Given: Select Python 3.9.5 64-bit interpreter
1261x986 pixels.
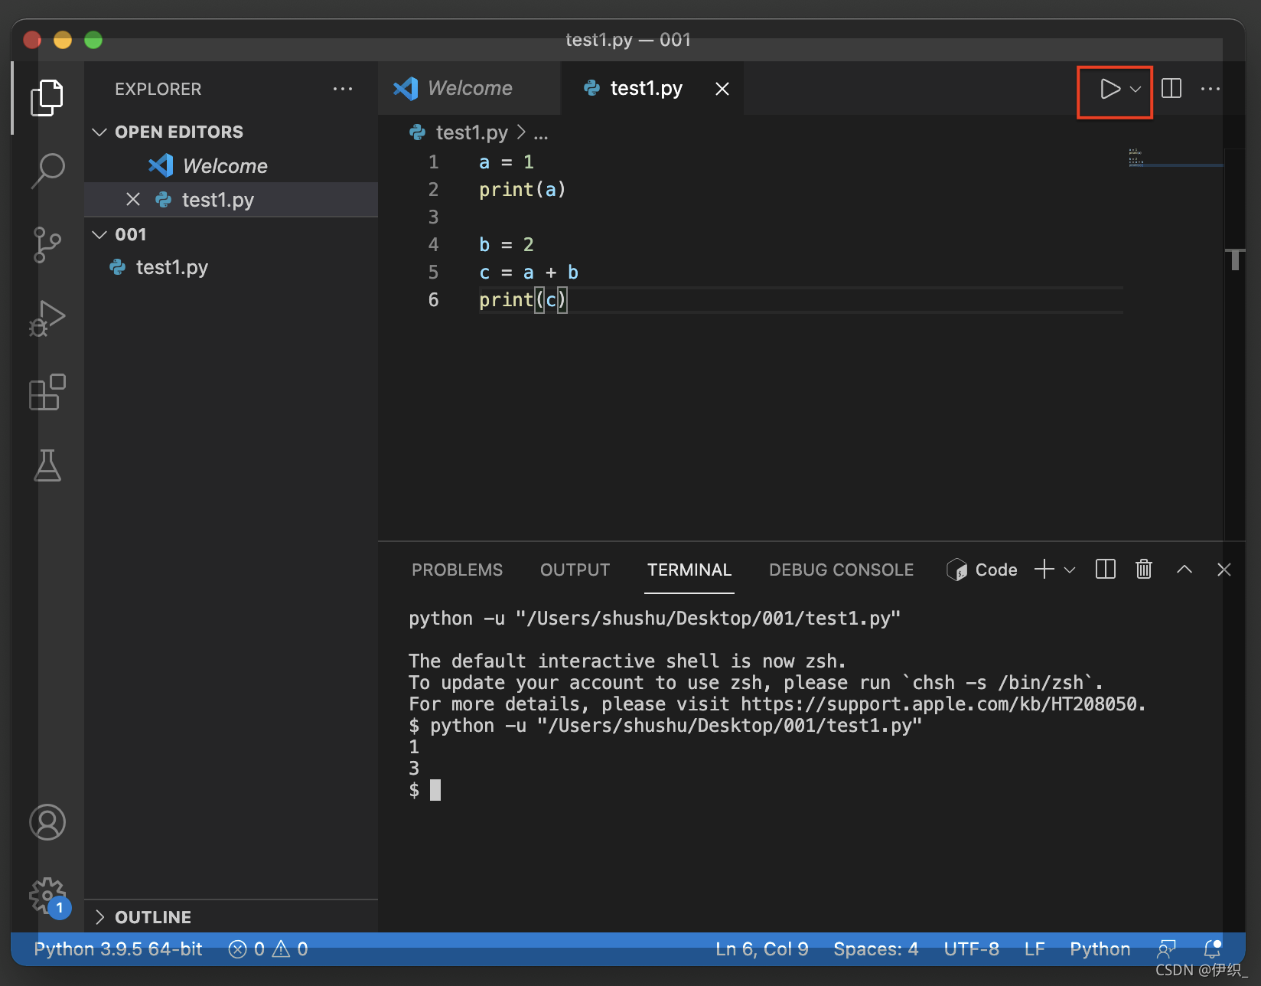Looking at the screenshot, I should click(118, 949).
